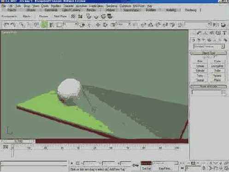Select the Select and Link tool
The width and height of the screenshot is (229, 172).
(22, 25)
